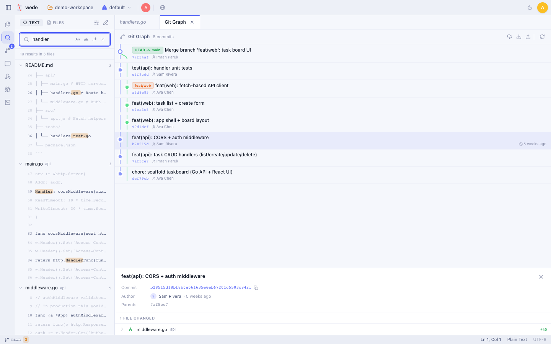The image size is (551, 344).
Task: Click the full commit hash link b28515d18bf8b0e0…
Action: (201, 287)
